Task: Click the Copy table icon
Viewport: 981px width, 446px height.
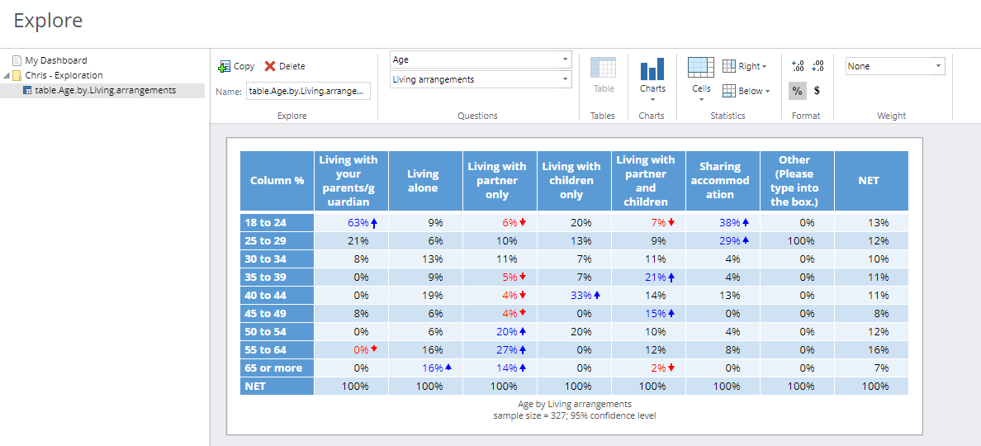Action: point(224,66)
